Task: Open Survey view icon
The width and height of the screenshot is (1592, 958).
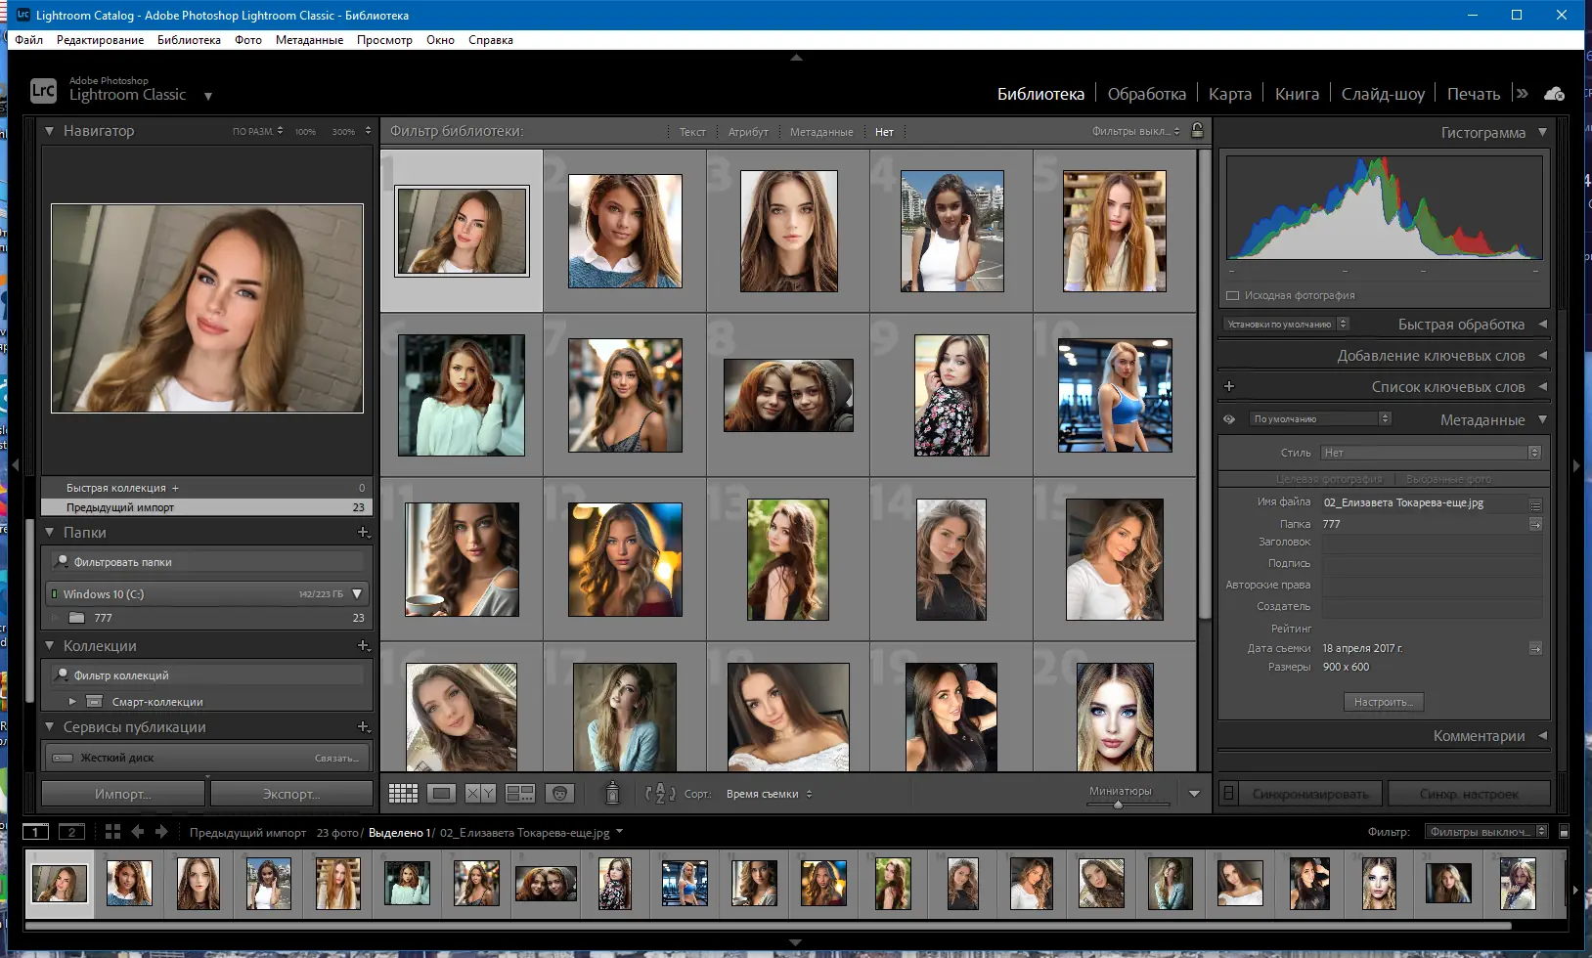Action: point(519,794)
